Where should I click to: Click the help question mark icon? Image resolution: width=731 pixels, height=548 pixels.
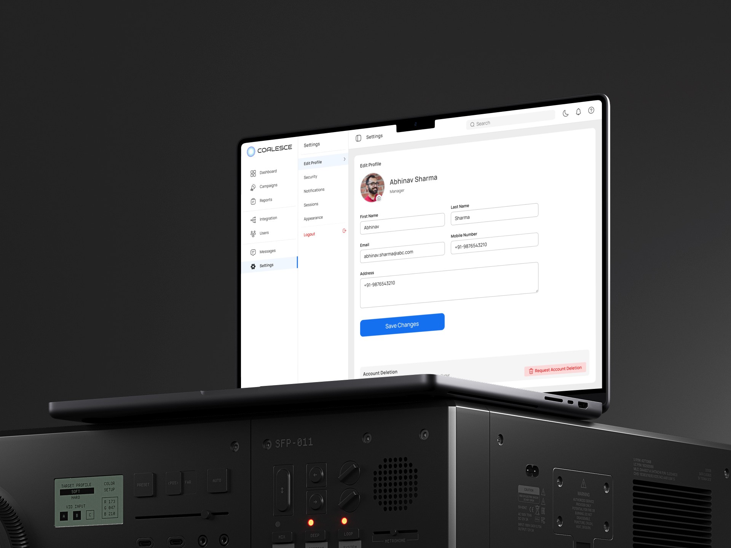tap(591, 111)
